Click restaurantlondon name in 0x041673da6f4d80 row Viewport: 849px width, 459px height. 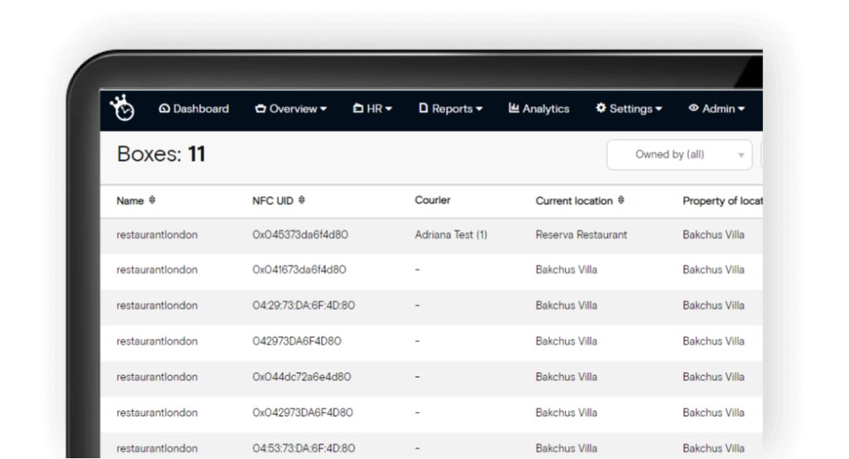[157, 269]
